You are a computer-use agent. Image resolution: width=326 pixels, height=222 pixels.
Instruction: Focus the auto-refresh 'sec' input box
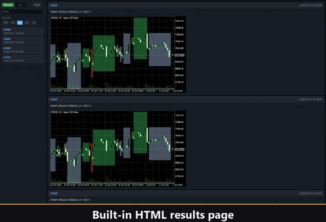pyautogui.click(x=20, y=5)
